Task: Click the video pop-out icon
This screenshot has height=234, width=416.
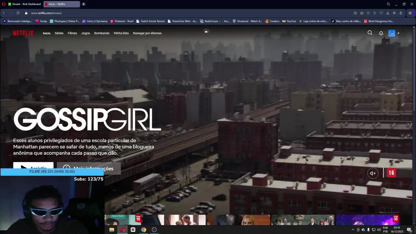Action: [x=206, y=32]
